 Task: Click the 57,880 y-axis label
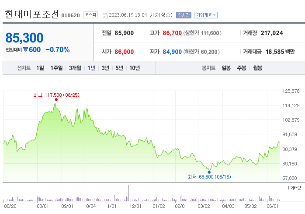point(290,178)
